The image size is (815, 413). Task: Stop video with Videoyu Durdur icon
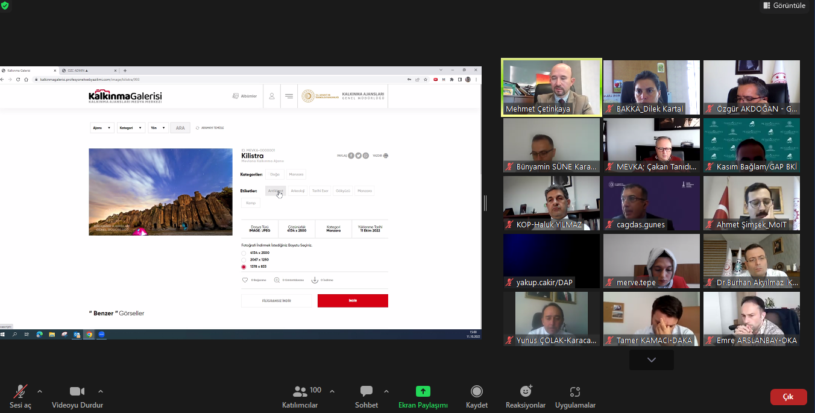(77, 392)
